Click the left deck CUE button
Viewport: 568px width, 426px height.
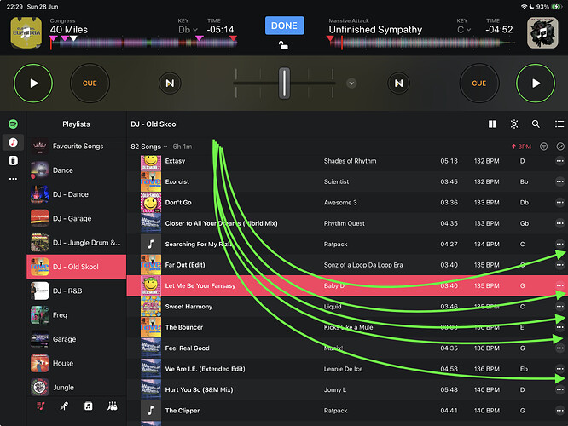(90, 83)
